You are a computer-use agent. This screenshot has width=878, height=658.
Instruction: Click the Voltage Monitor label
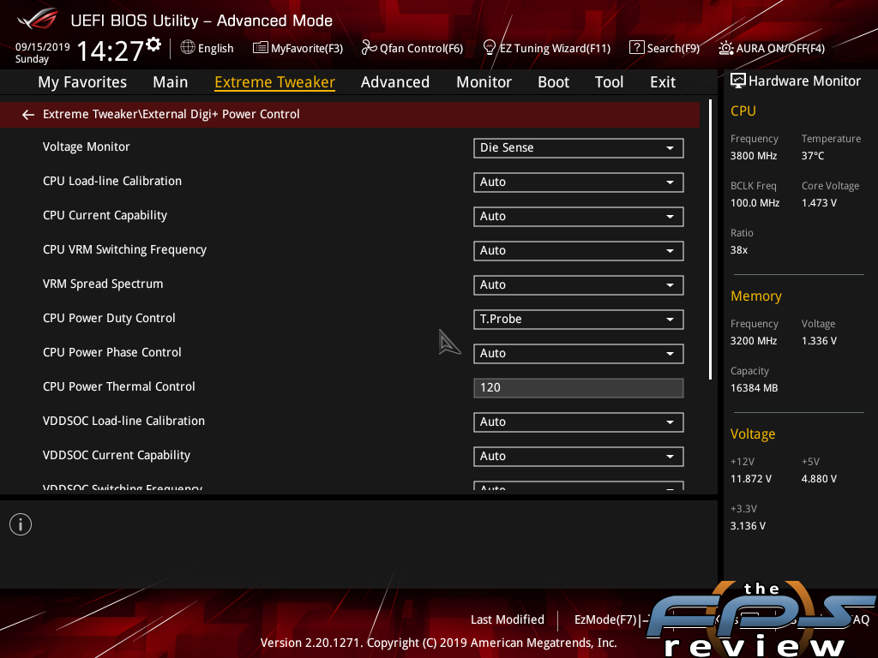pyautogui.click(x=87, y=147)
